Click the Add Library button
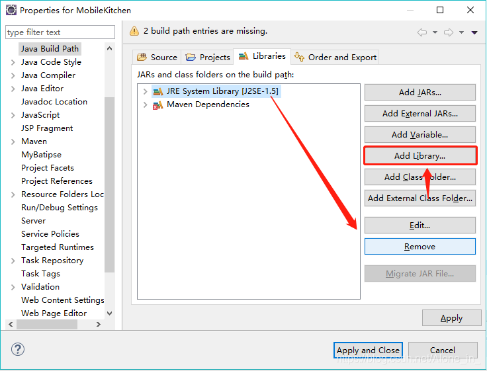487x371 pixels. coord(420,155)
